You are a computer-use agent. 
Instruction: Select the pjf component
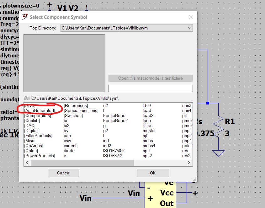(184, 116)
